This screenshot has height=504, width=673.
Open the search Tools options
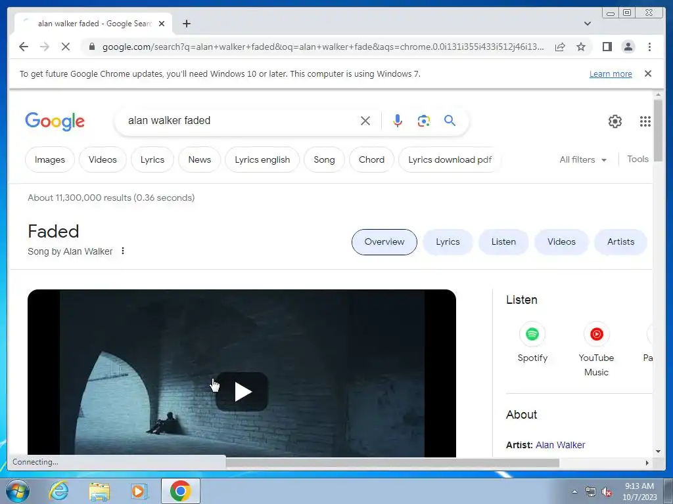pos(638,159)
